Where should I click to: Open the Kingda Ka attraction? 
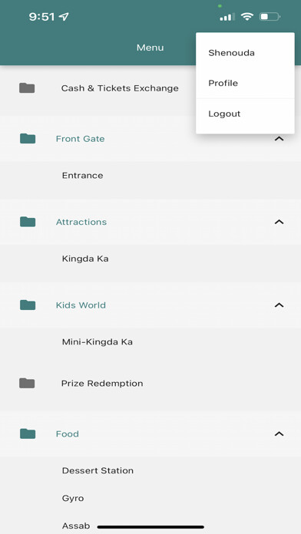click(150, 259)
